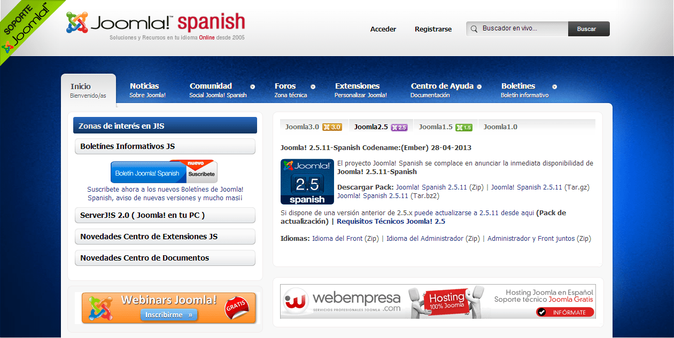
Task: Click the 'Suscribete ahora a los nuevos Boletines' text link
Action: (x=165, y=194)
